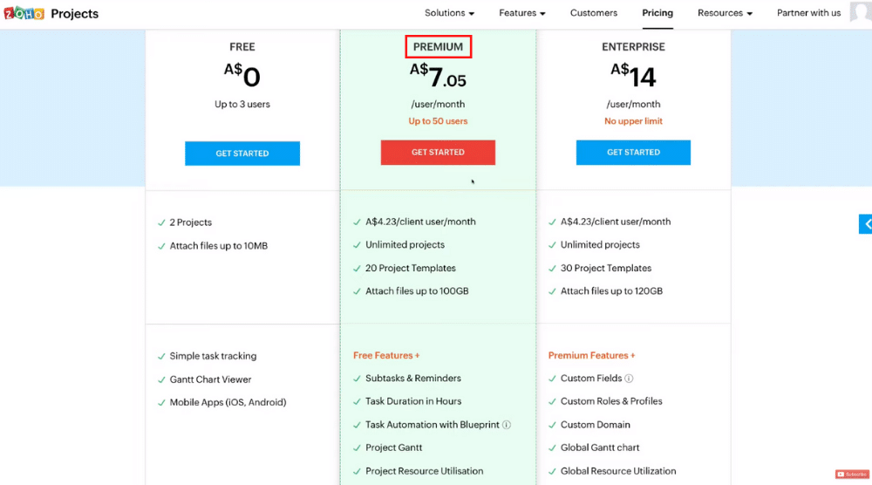872x485 pixels.
Task: Go to the Customers page
Action: (593, 13)
